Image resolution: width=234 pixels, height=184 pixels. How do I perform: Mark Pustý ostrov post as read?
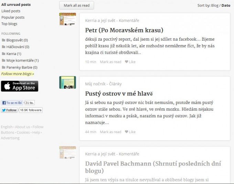pos(110,132)
